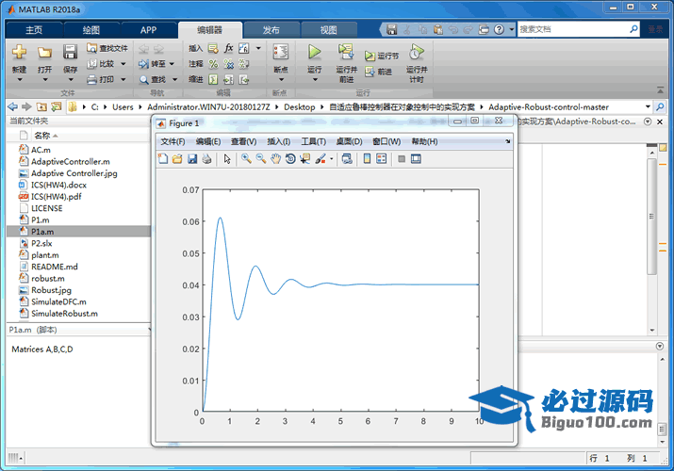Viewport: 674px width, 471px height.
Task: Click Show Plot Tools and dock icon
Action: tap(416, 159)
